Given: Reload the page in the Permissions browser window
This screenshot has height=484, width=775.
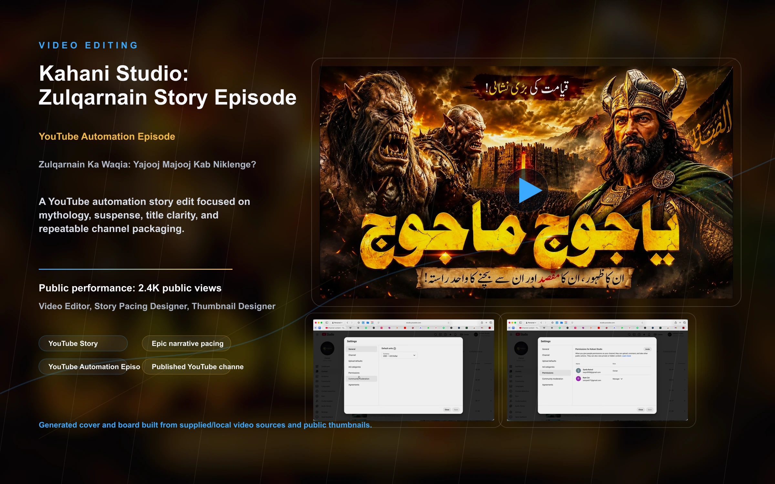Looking at the screenshot, I should click(642, 323).
